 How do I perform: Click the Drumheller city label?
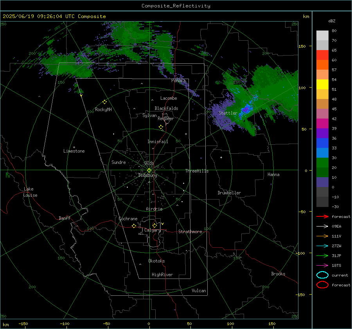click(x=229, y=193)
